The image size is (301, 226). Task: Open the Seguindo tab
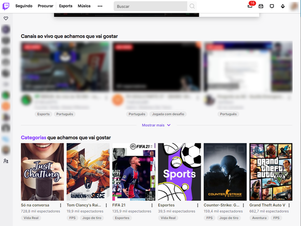[24, 6]
